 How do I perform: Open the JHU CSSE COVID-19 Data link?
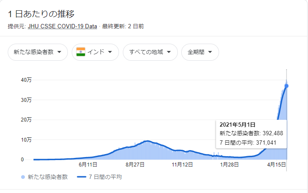(62, 26)
